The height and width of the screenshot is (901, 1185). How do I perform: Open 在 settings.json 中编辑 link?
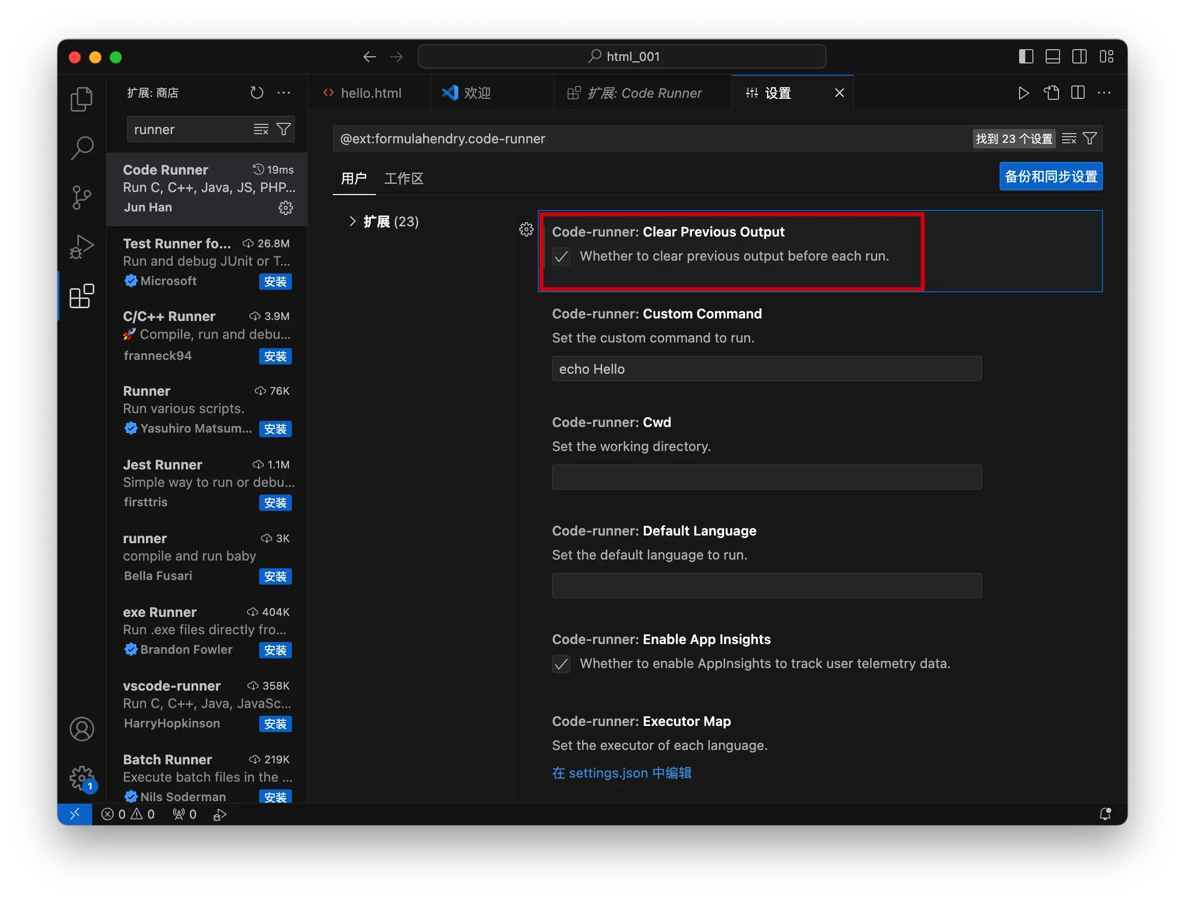621,773
